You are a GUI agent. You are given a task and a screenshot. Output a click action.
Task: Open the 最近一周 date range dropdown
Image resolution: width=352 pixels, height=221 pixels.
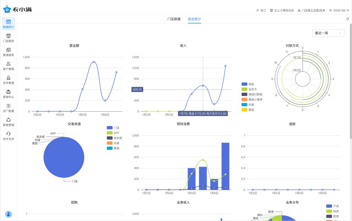[x=328, y=33]
